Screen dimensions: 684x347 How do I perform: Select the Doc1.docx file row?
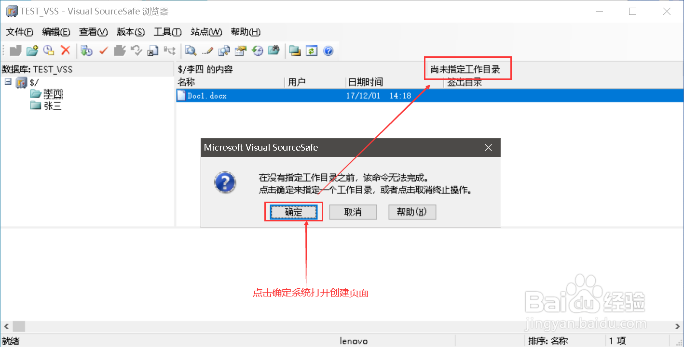[430, 95]
